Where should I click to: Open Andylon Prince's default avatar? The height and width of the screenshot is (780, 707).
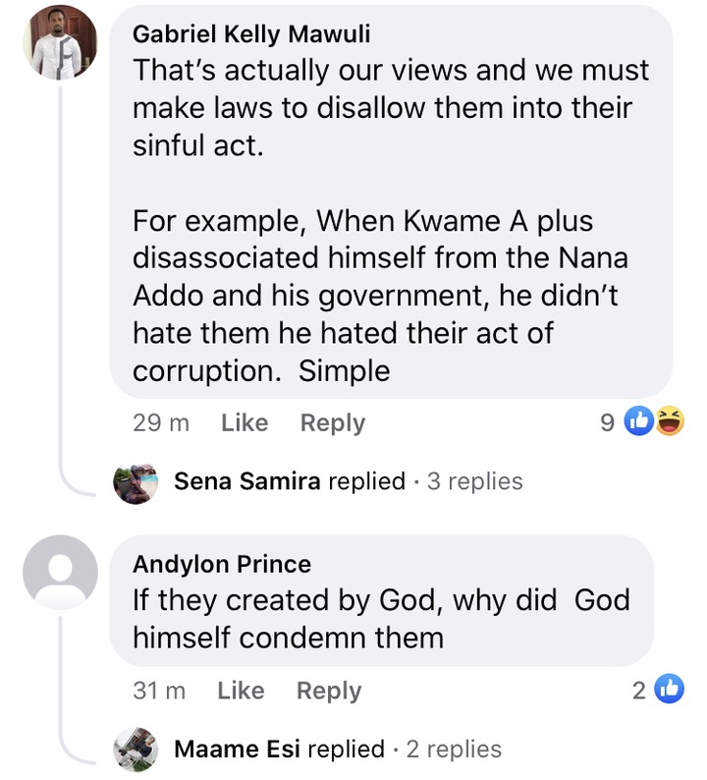coord(61,573)
